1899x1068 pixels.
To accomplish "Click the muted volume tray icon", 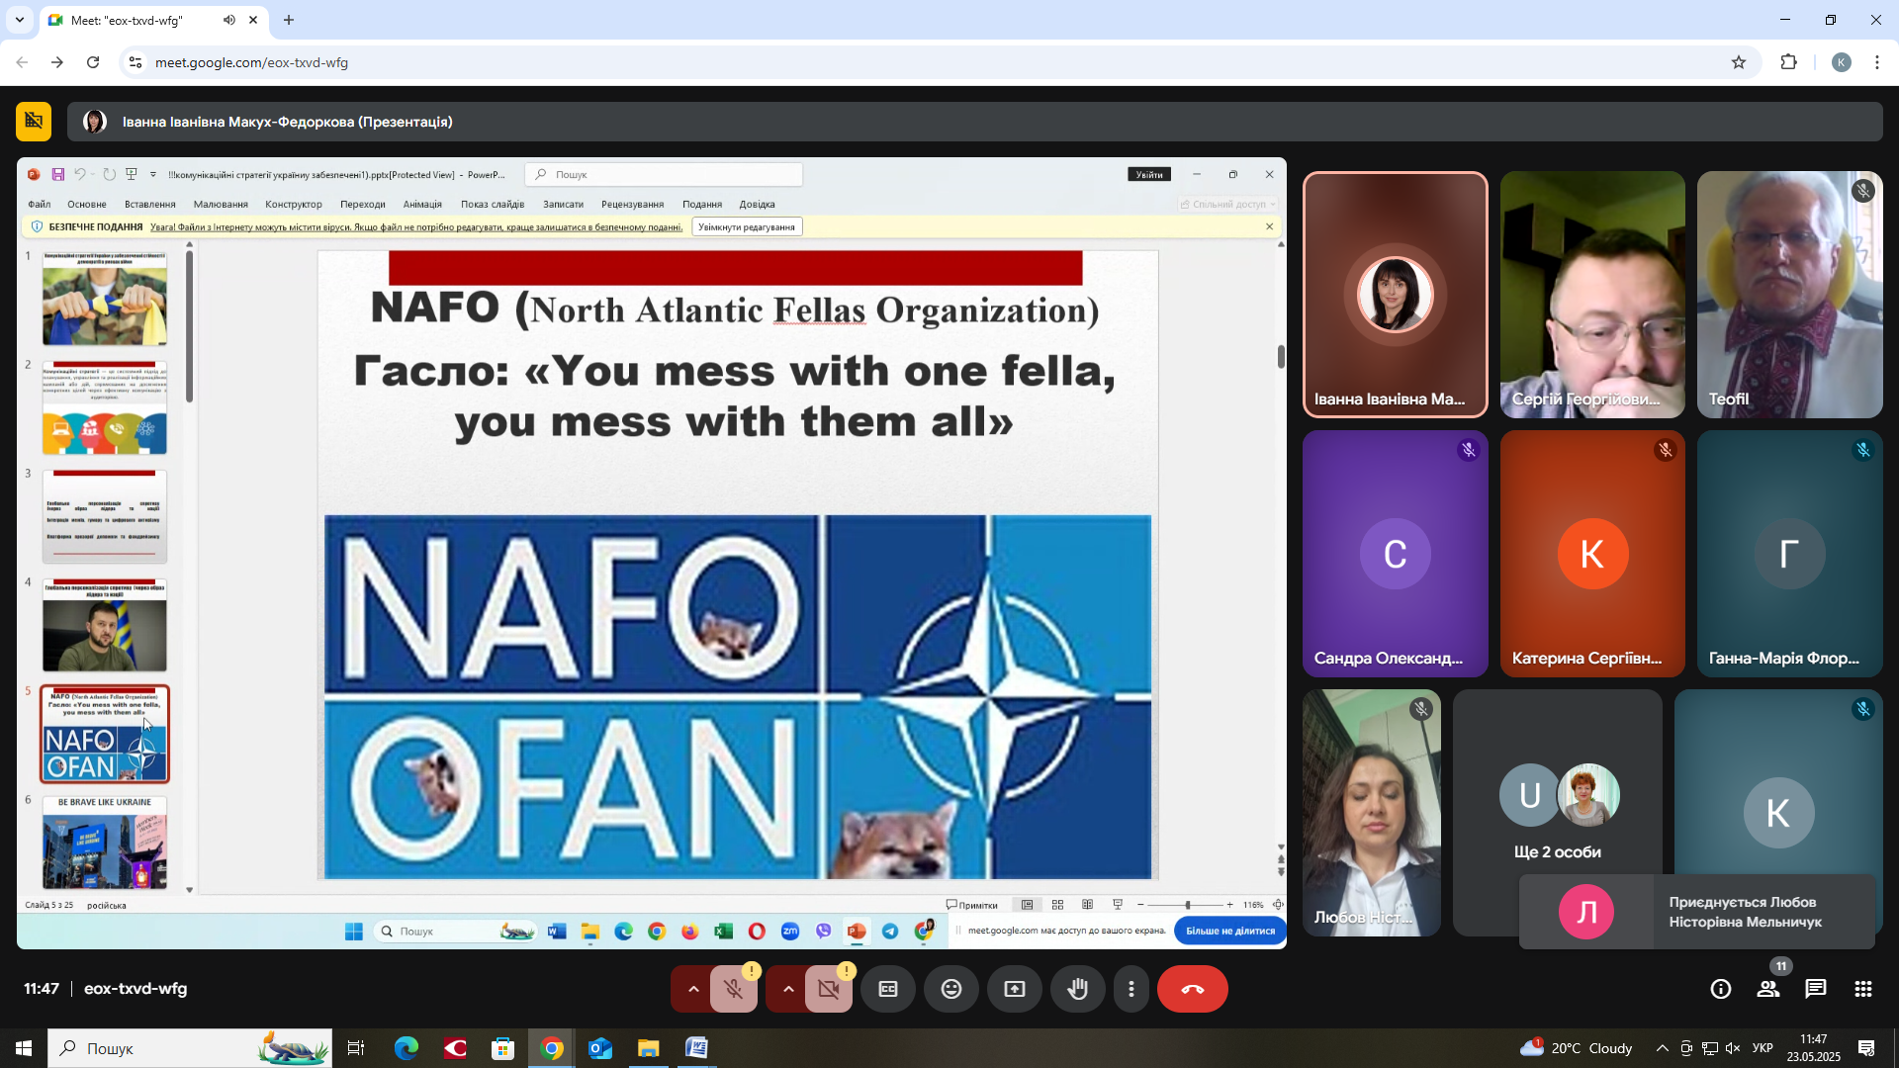I will click(x=1733, y=1048).
